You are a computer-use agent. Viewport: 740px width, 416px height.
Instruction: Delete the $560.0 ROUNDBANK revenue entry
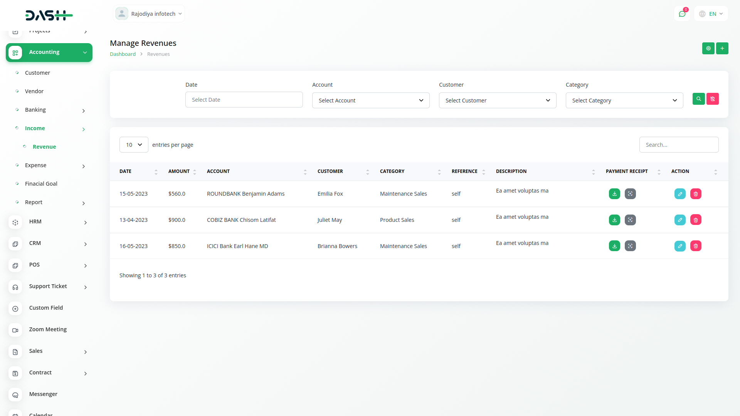tap(696, 194)
